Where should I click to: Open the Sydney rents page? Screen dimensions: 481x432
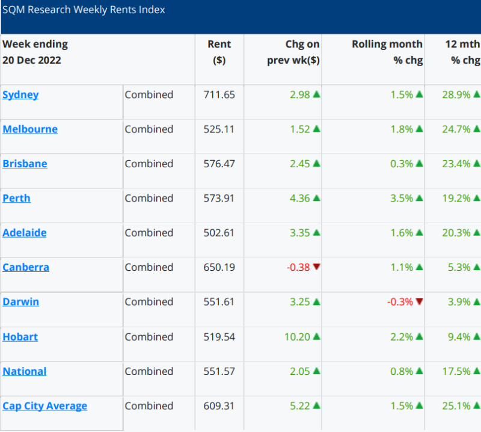[20, 94]
